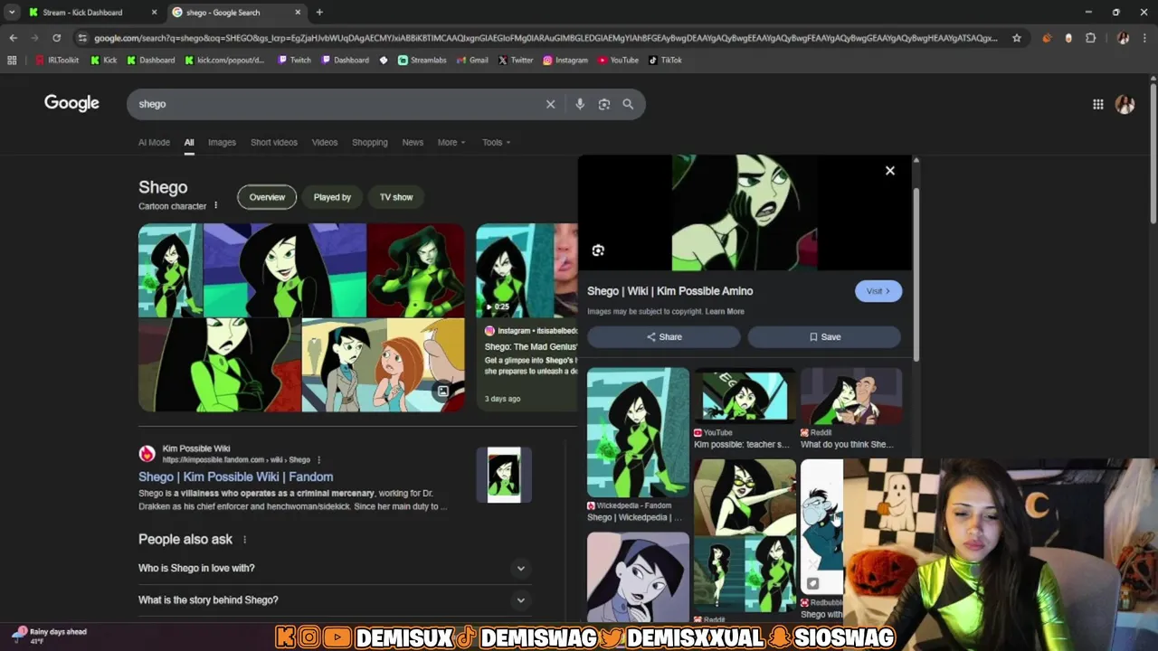Expand Who is Shego in love with

click(335, 568)
